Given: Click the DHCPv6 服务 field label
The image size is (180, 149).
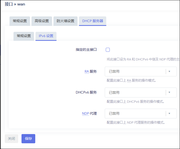Looking at the screenshot, I should pos(86,93).
